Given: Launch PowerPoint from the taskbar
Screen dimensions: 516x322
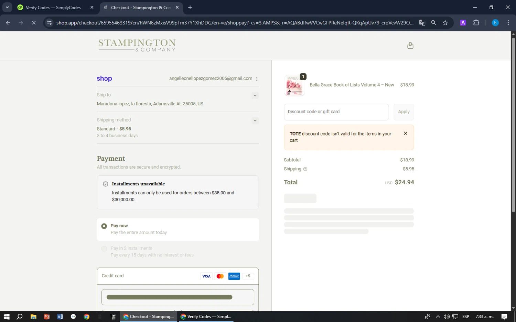Looking at the screenshot, I should [47, 317].
